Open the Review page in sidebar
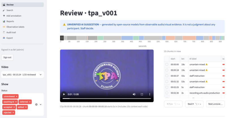Image resolution: width=228 pixels, height=118 pixels. pyautogui.click(x=22, y=5)
